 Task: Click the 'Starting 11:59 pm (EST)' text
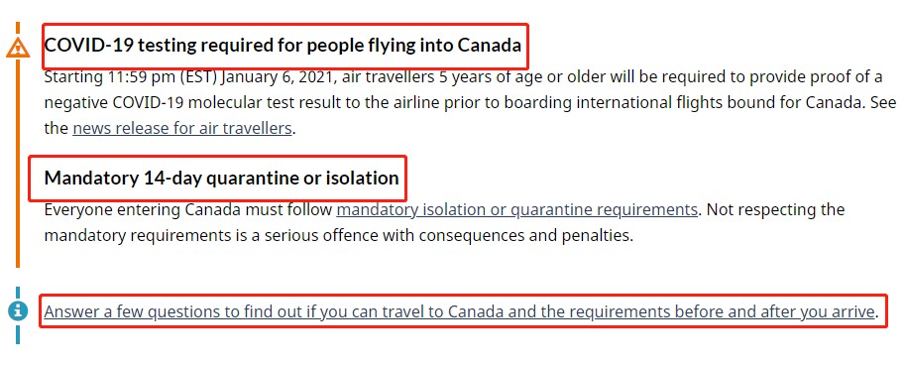[x=130, y=76]
